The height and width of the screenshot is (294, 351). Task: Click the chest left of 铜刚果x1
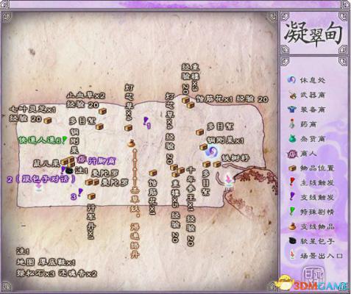coord(203,146)
